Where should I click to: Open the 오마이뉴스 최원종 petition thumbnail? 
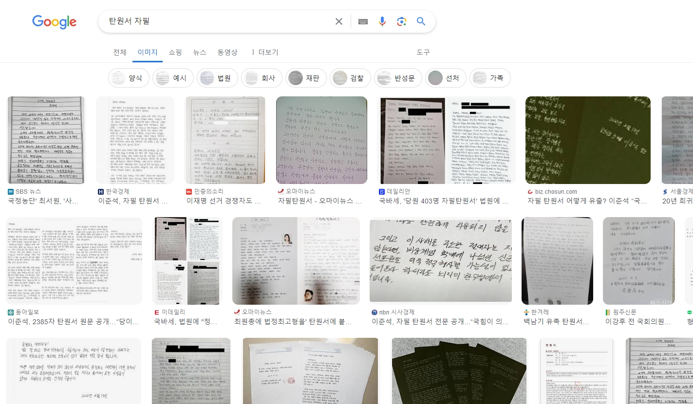[296, 261]
